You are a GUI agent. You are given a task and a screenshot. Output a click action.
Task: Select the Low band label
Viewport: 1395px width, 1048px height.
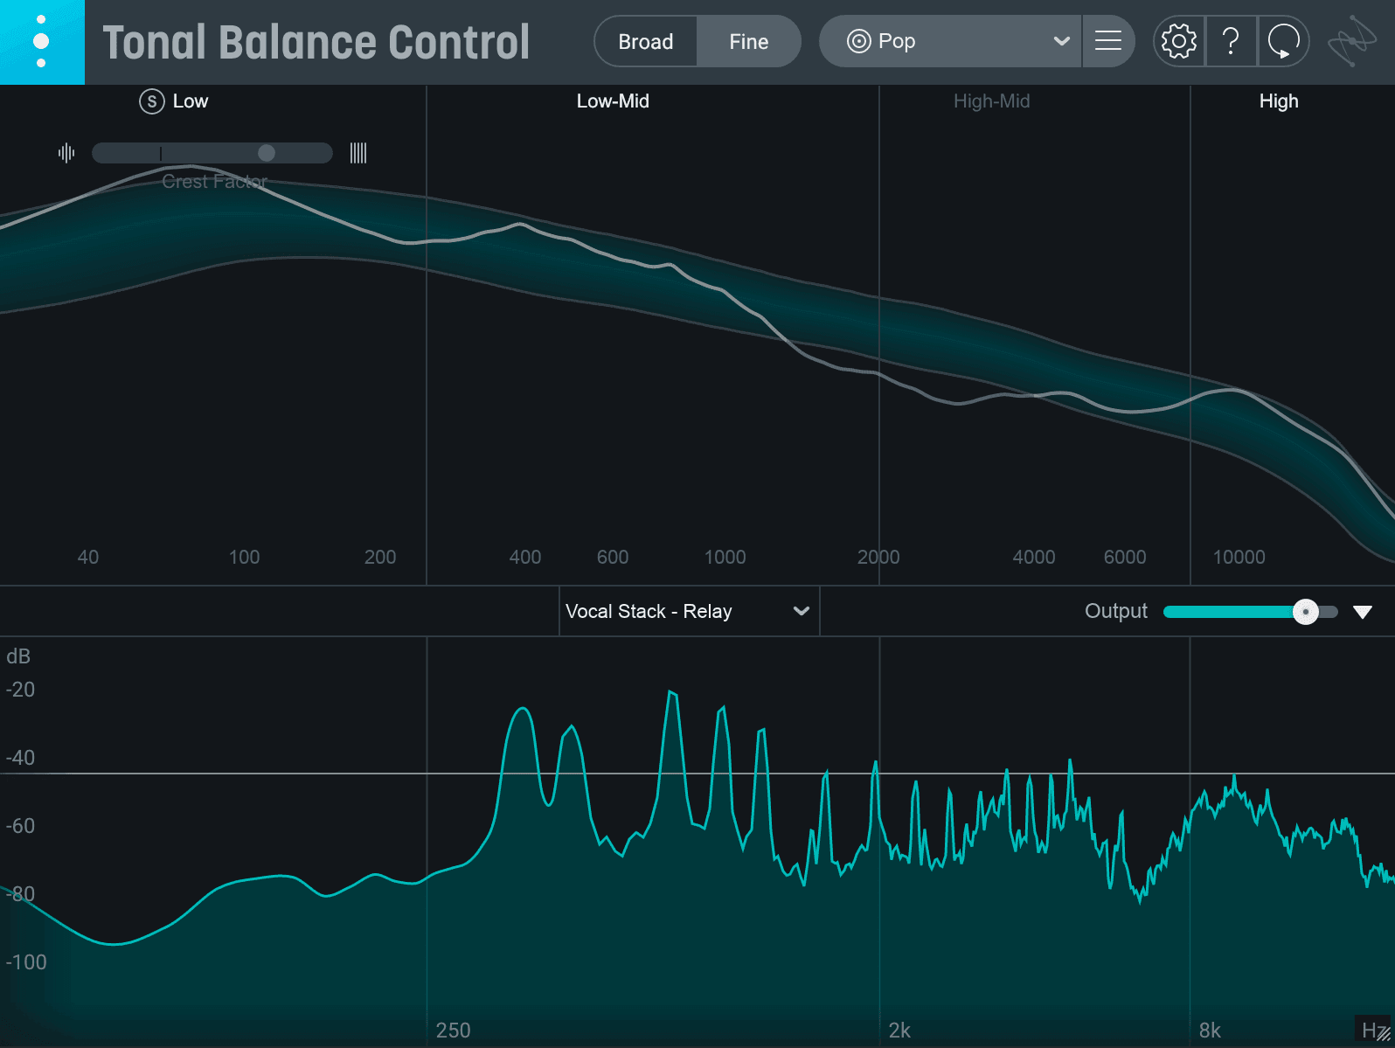tap(191, 101)
